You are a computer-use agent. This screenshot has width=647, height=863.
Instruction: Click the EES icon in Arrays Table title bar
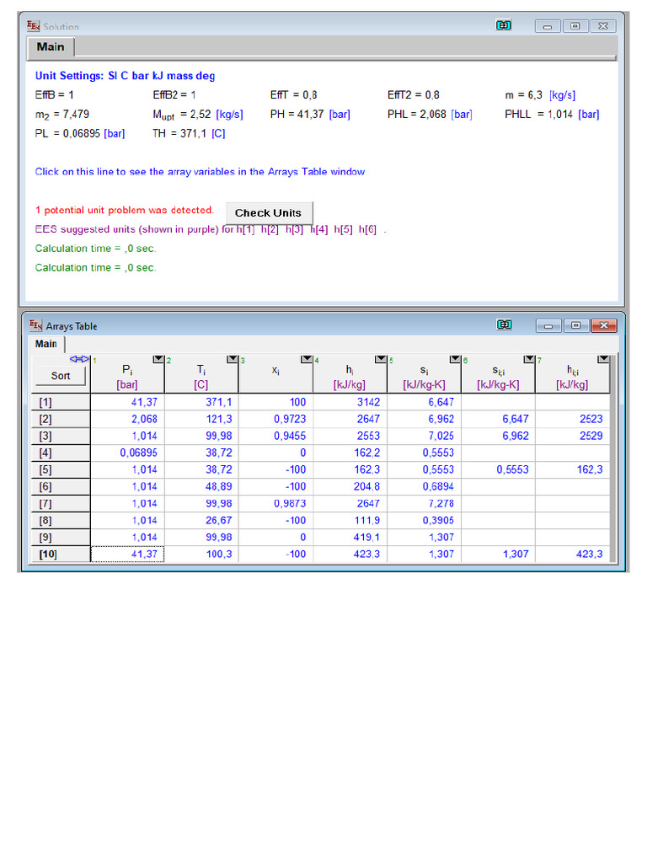pos(35,325)
